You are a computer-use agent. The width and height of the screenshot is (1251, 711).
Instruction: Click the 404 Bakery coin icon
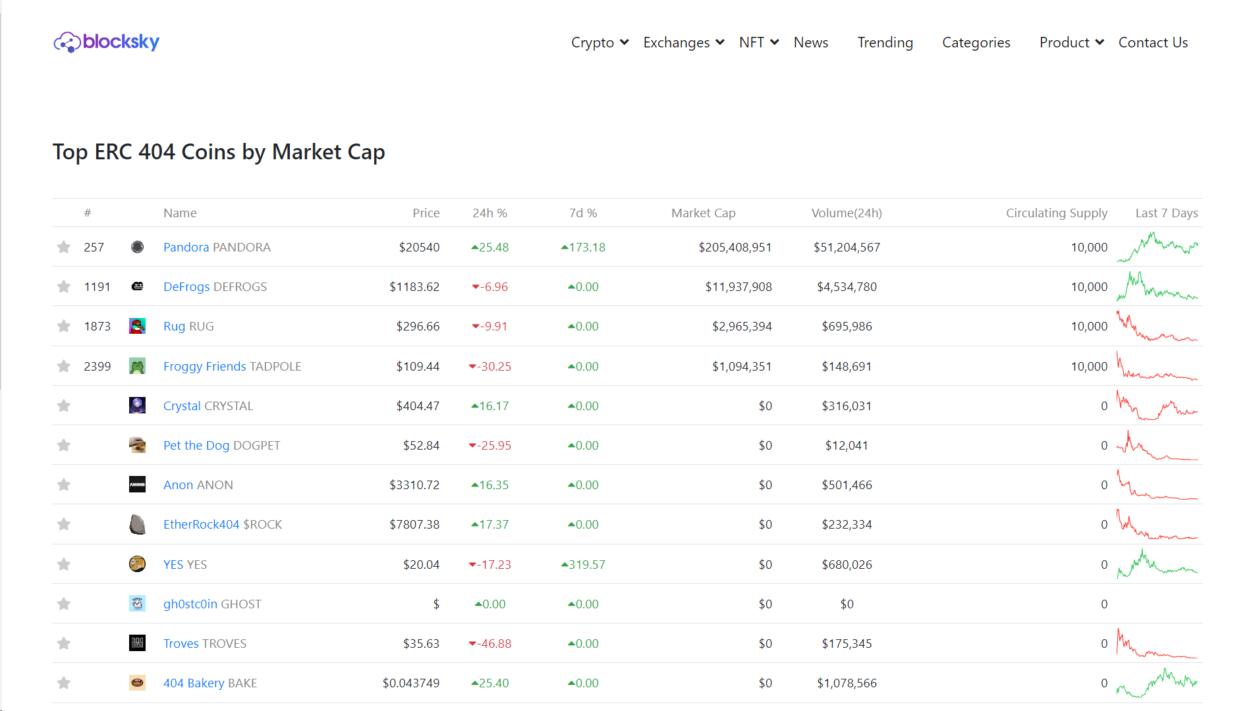point(137,683)
